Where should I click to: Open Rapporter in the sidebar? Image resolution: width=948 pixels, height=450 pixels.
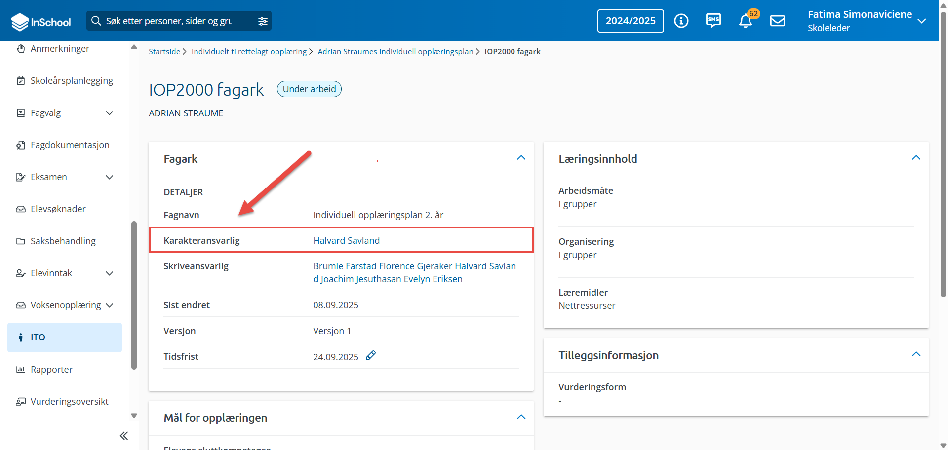[51, 369]
